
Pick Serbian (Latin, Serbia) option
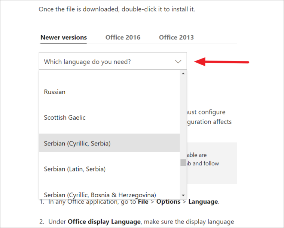pyautogui.click(x=109, y=169)
